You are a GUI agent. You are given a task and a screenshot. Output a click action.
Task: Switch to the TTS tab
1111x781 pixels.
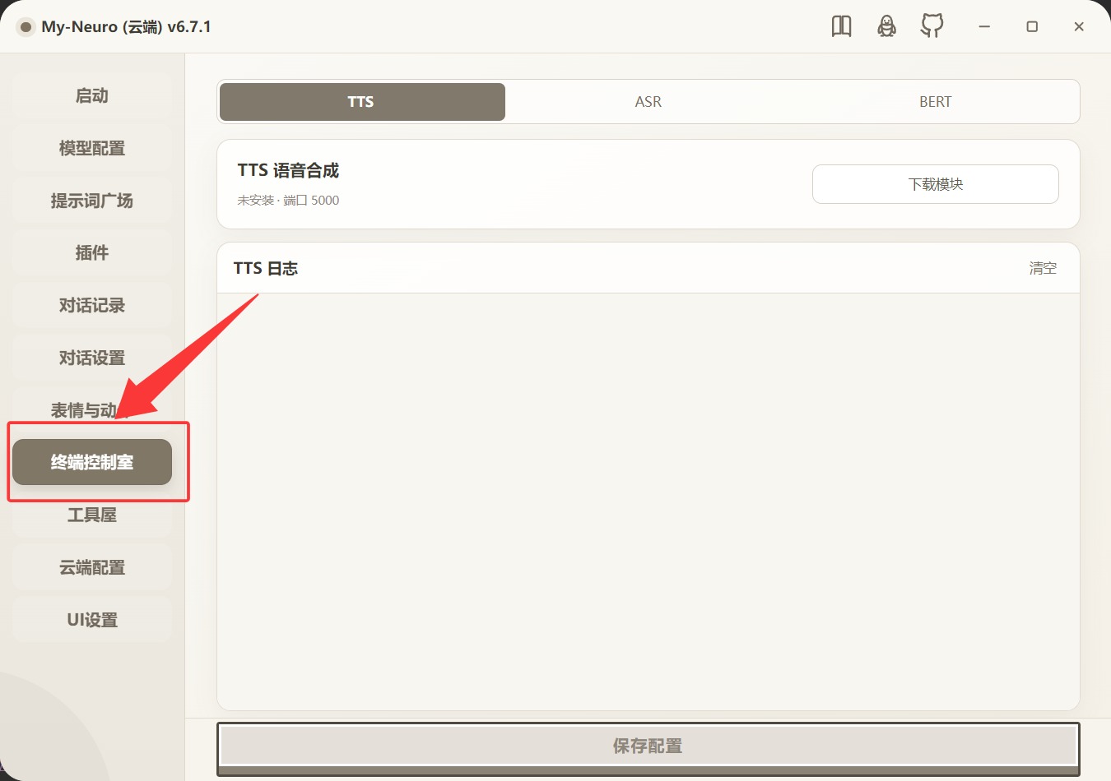click(362, 102)
